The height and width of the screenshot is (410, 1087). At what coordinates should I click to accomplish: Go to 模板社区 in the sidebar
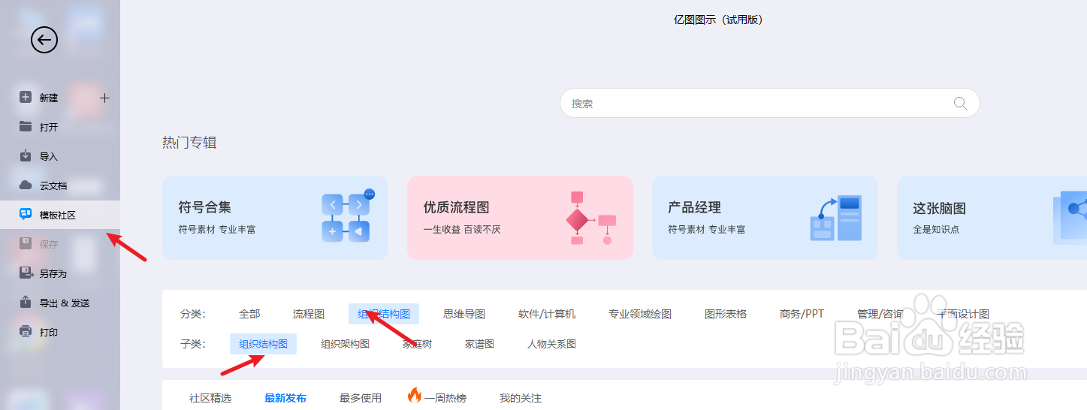(60, 215)
